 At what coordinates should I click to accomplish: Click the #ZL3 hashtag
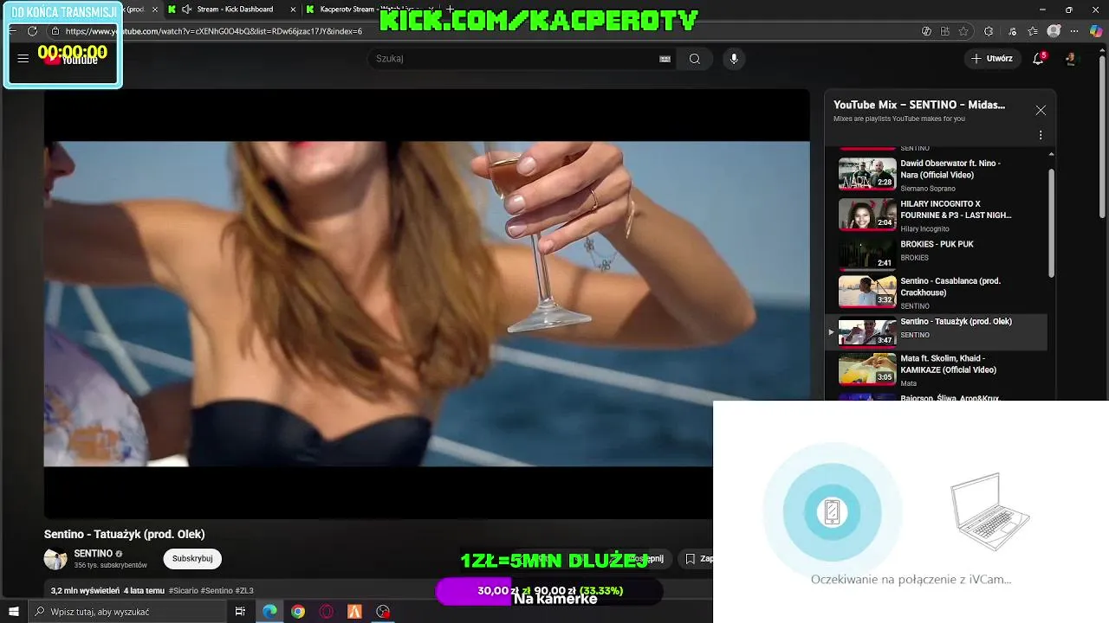(x=245, y=591)
